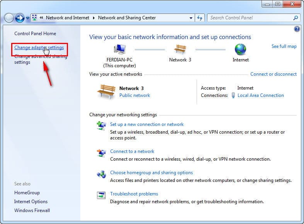Viewport: 304px width, 224px height.
Task: Click the homegroup and sharing options icon
Action: click(x=101, y=175)
